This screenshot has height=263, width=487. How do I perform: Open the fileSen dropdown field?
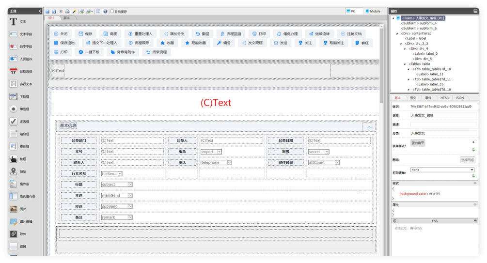tap(120, 173)
